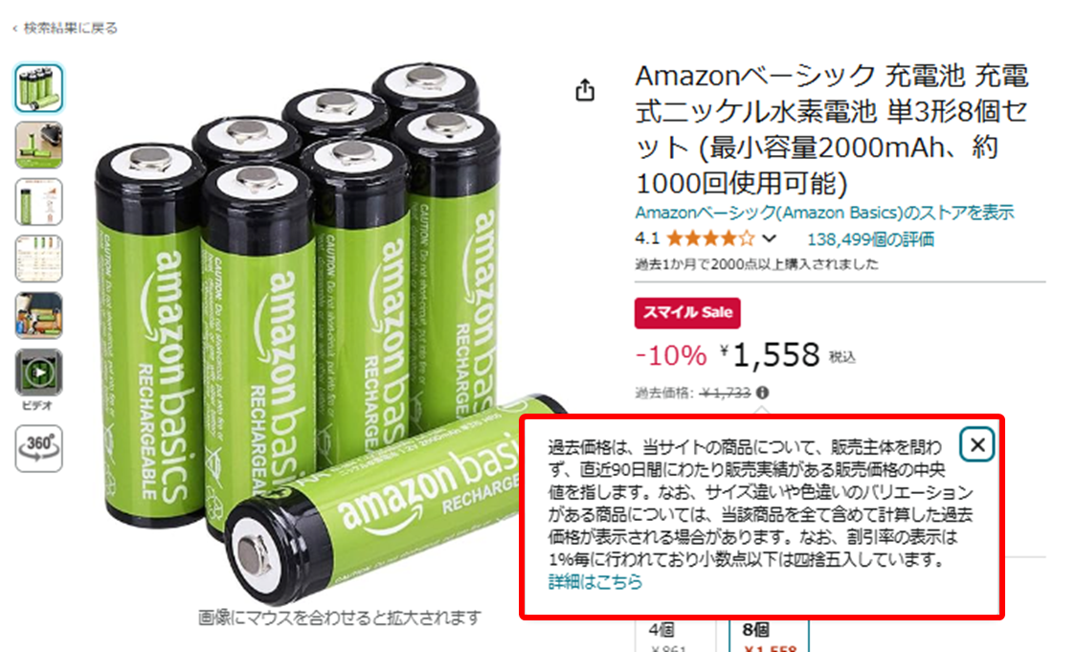1076x652 pixels.
Task: Select the second thumbnail with charger
Action: coord(39,145)
